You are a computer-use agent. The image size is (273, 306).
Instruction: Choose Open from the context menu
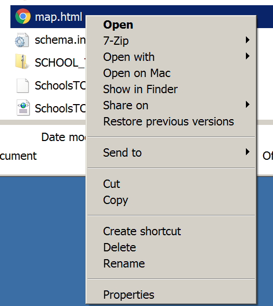point(171,25)
